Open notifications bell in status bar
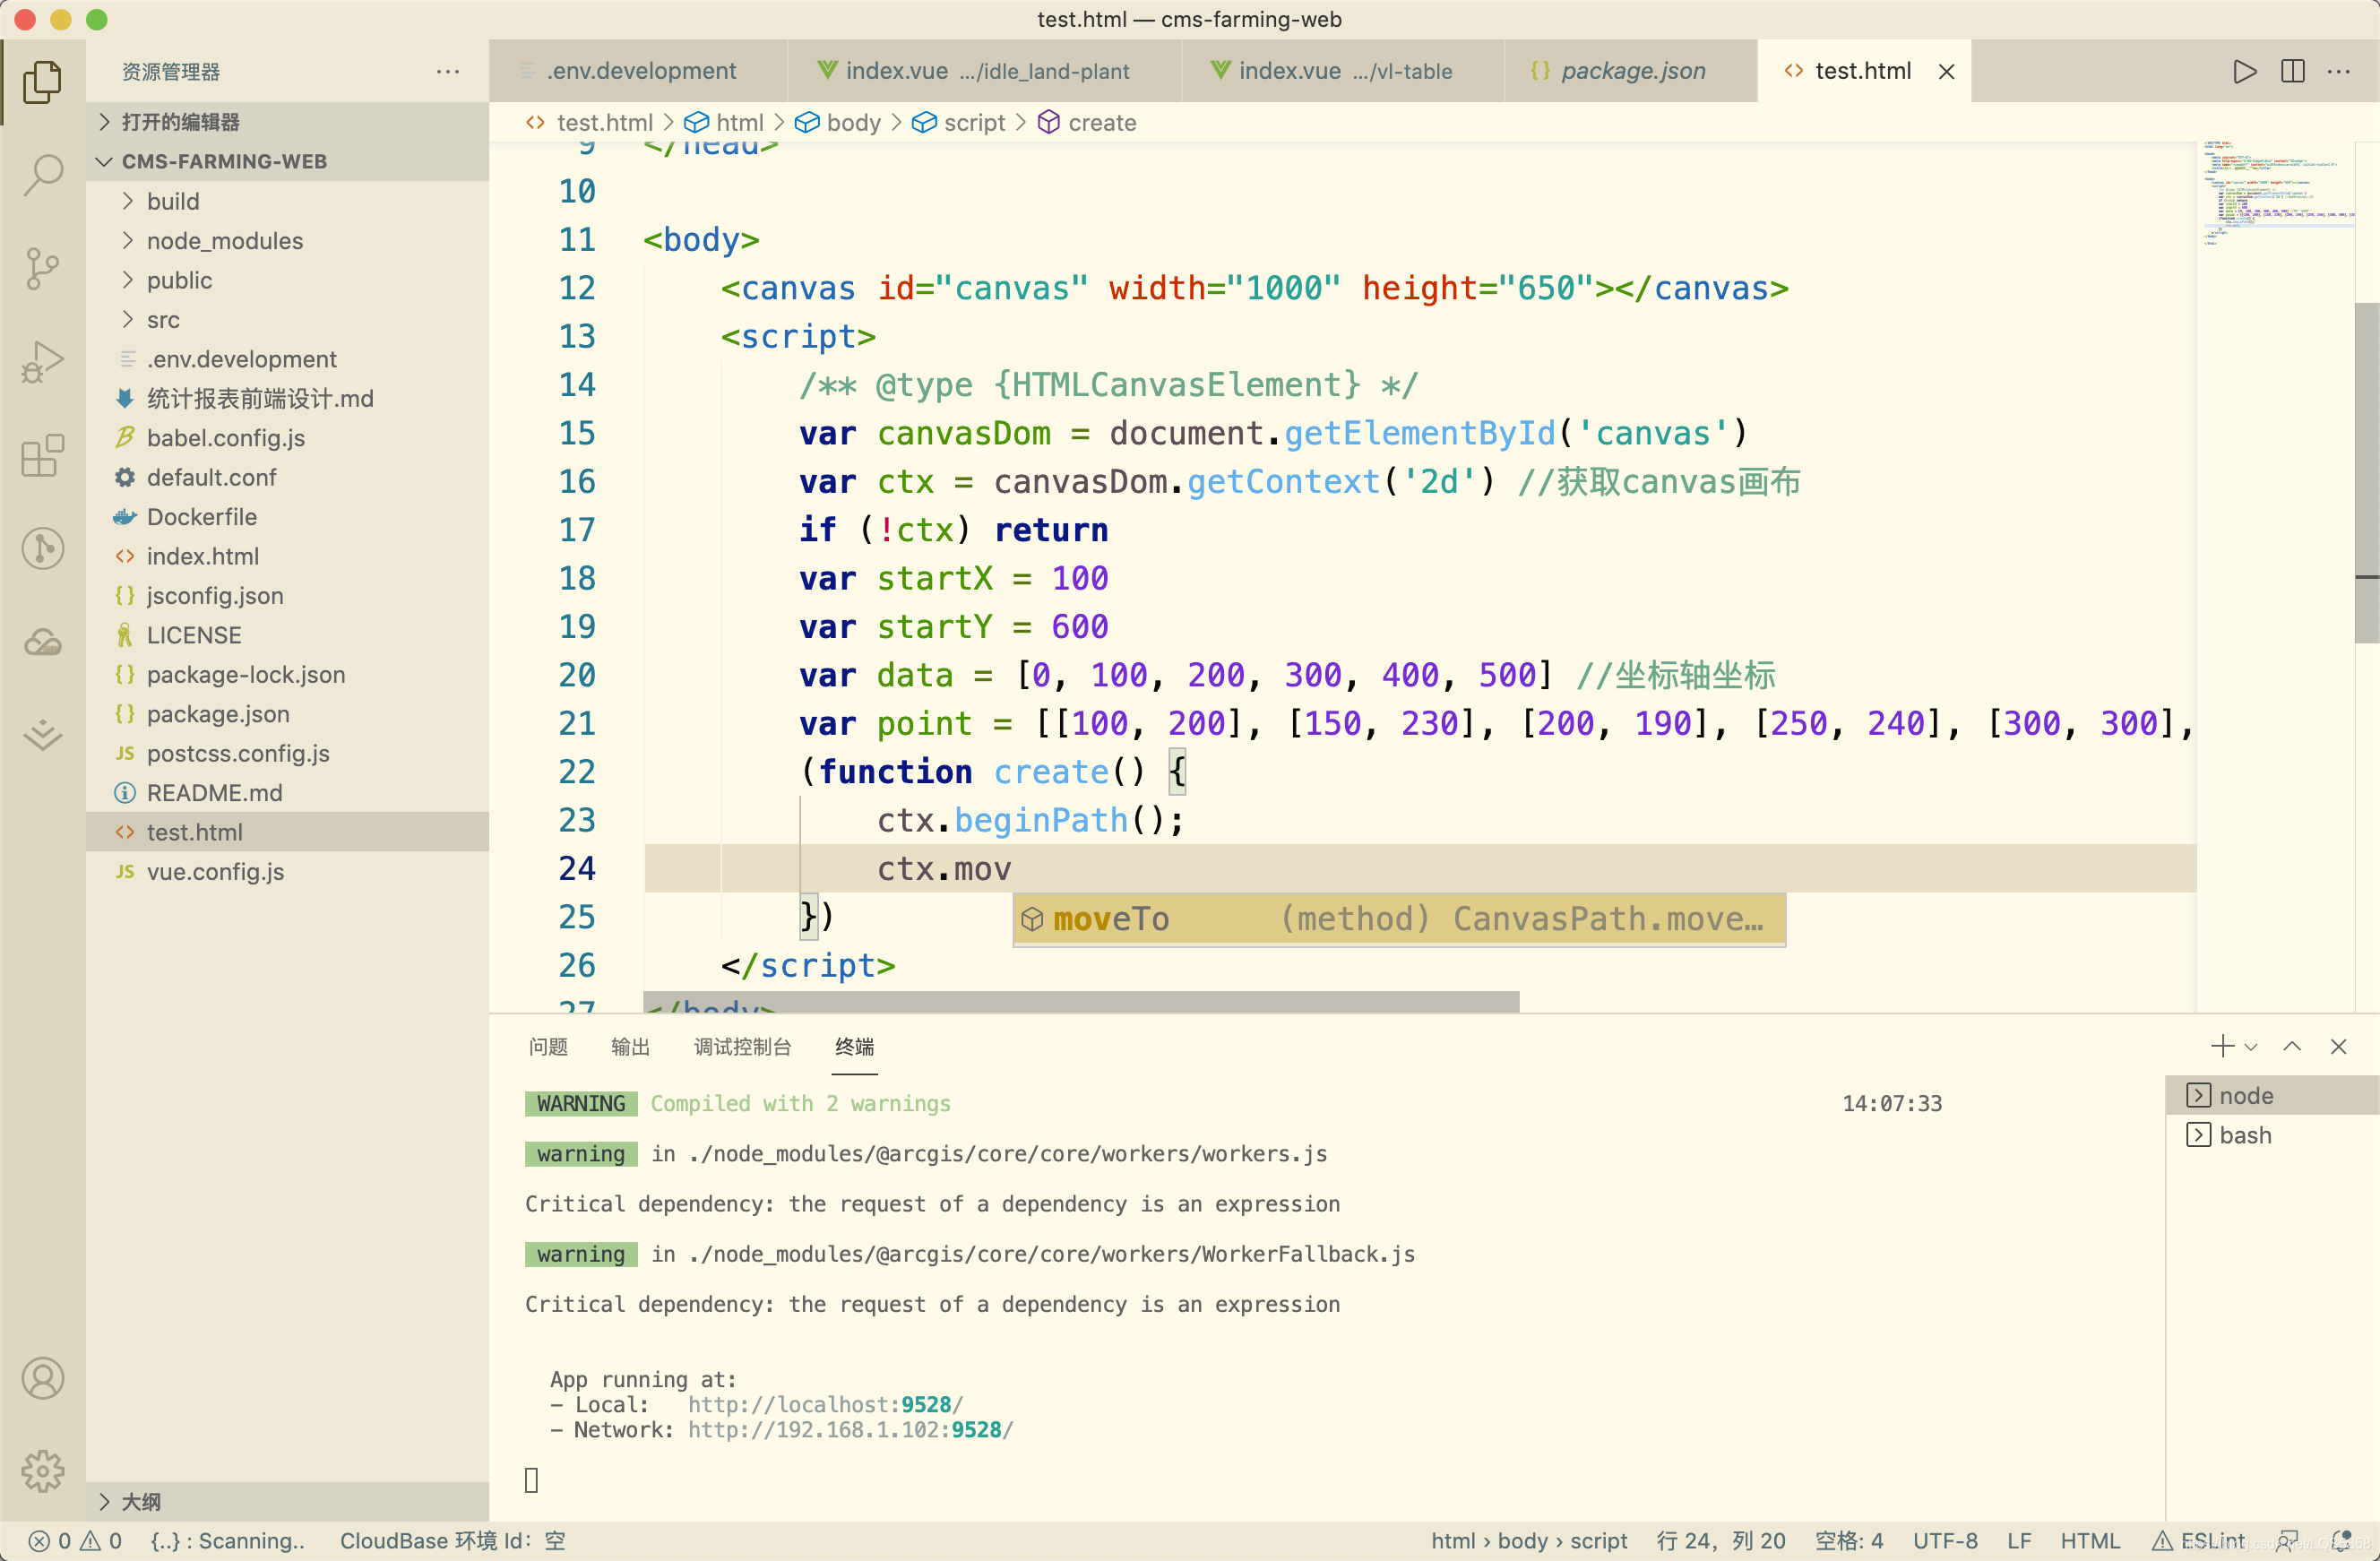Screen dimensions: 2380x1561 click(x=2340, y=1541)
